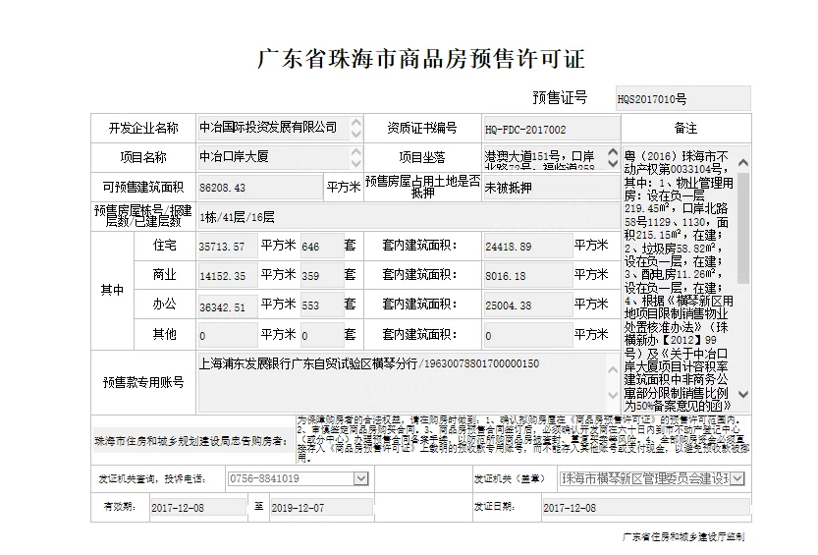This screenshot has height=555, width=818.
Task: Click the validity start date 2017-12-08
Action: pyautogui.click(x=197, y=508)
